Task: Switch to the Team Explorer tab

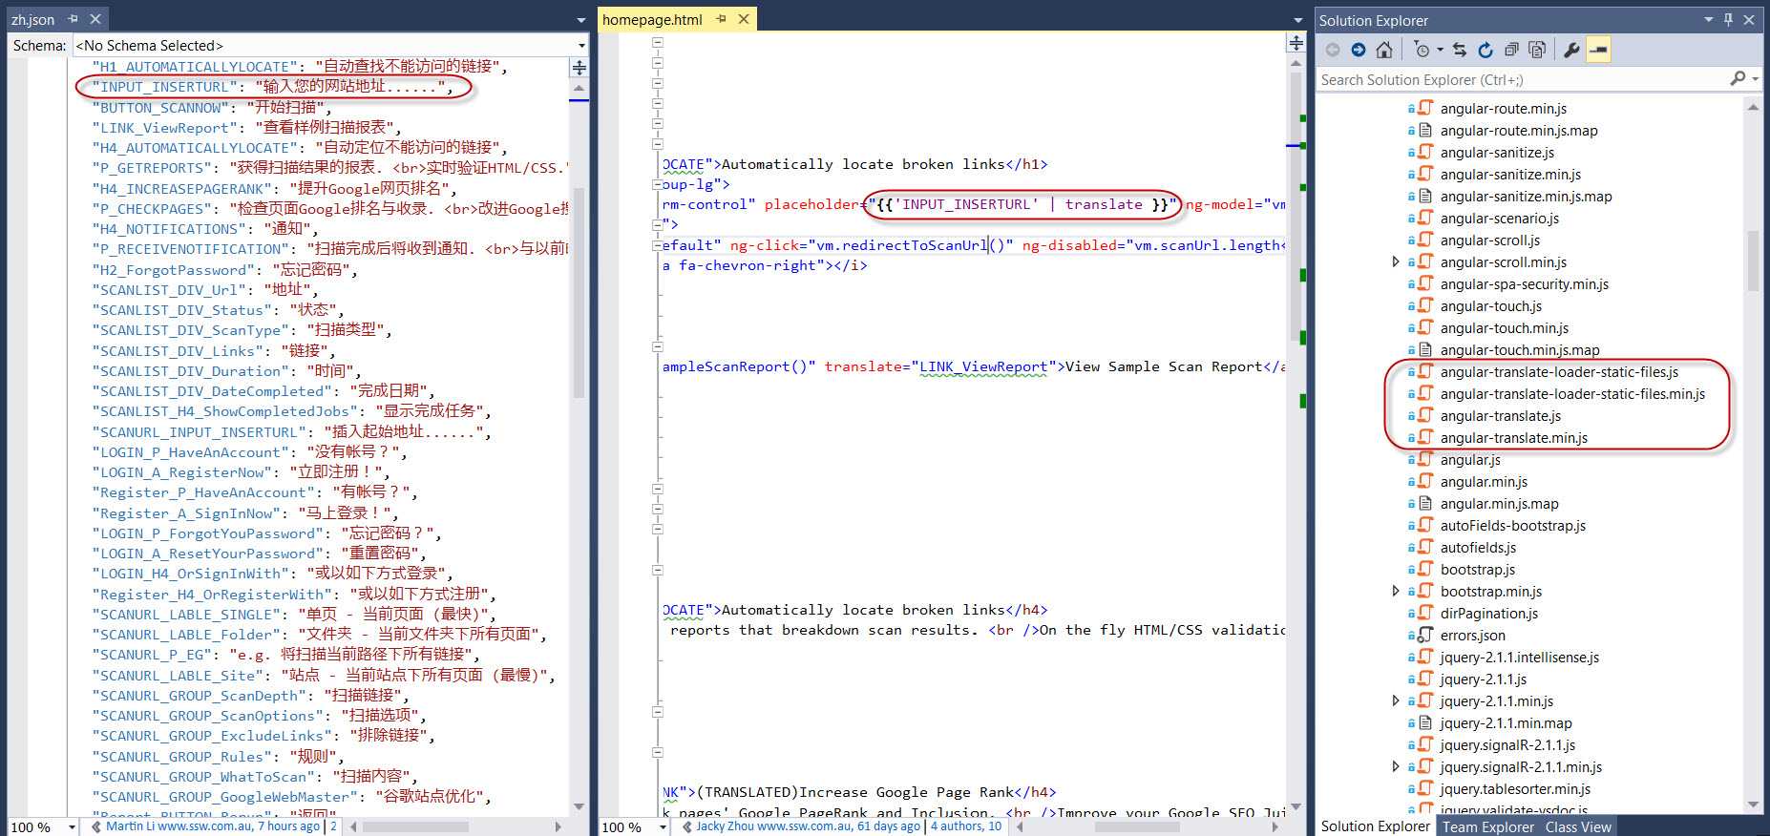Action: [1487, 827]
